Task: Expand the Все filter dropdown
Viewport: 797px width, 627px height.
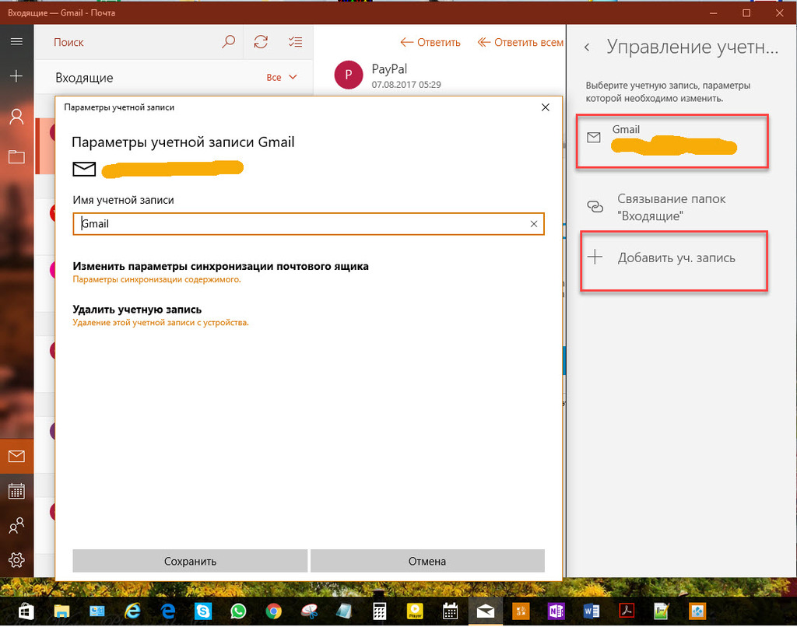Action: pyautogui.click(x=282, y=77)
